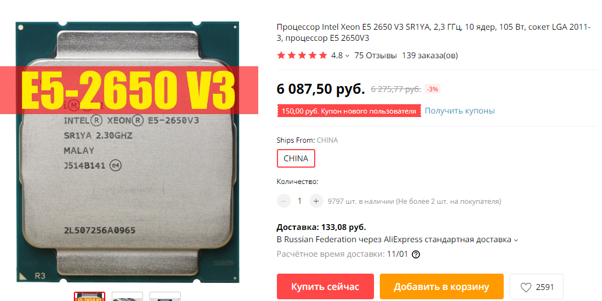Select the third product thumbnail
The height and width of the screenshot is (301, 602).
(165, 297)
